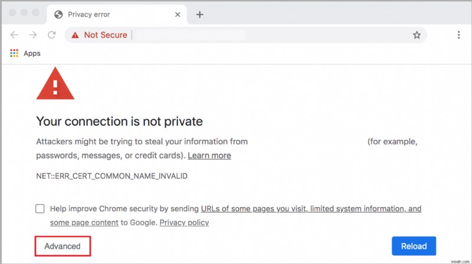Image resolution: width=472 pixels, height=264 pixels.
Task: Open the Learn more link
Action: pos(209,156)
